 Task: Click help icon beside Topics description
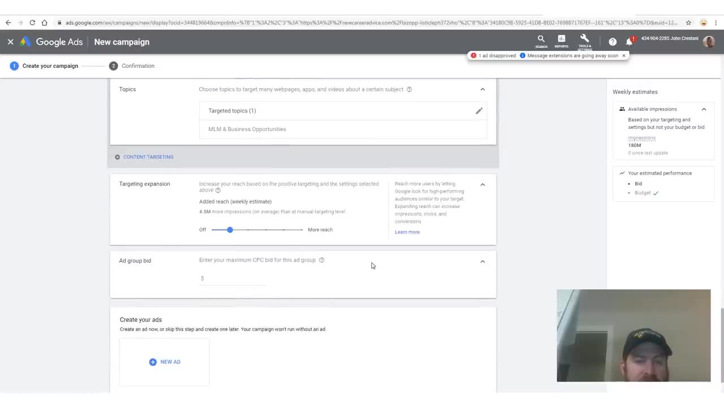[x=410, y=89]
